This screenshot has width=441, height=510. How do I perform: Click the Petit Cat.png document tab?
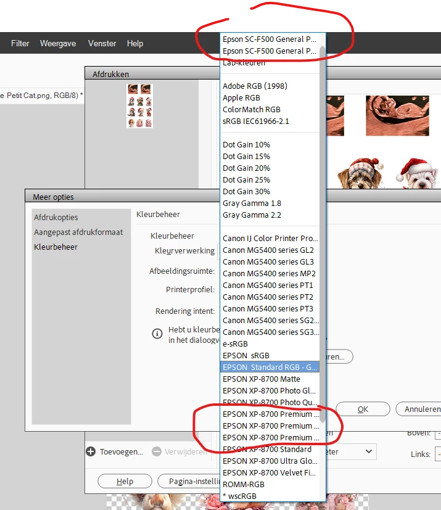pos(41,96)
